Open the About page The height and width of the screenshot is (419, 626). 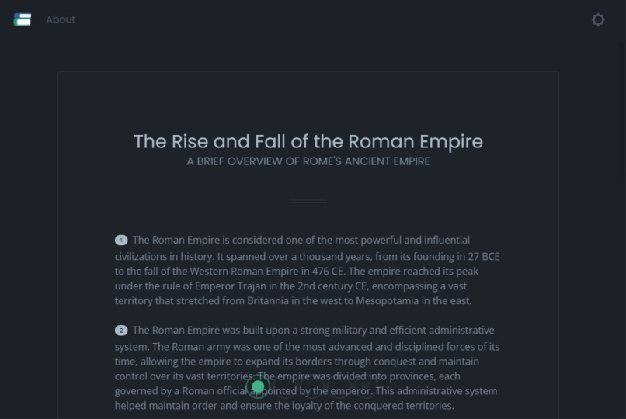tap(61, 19)
